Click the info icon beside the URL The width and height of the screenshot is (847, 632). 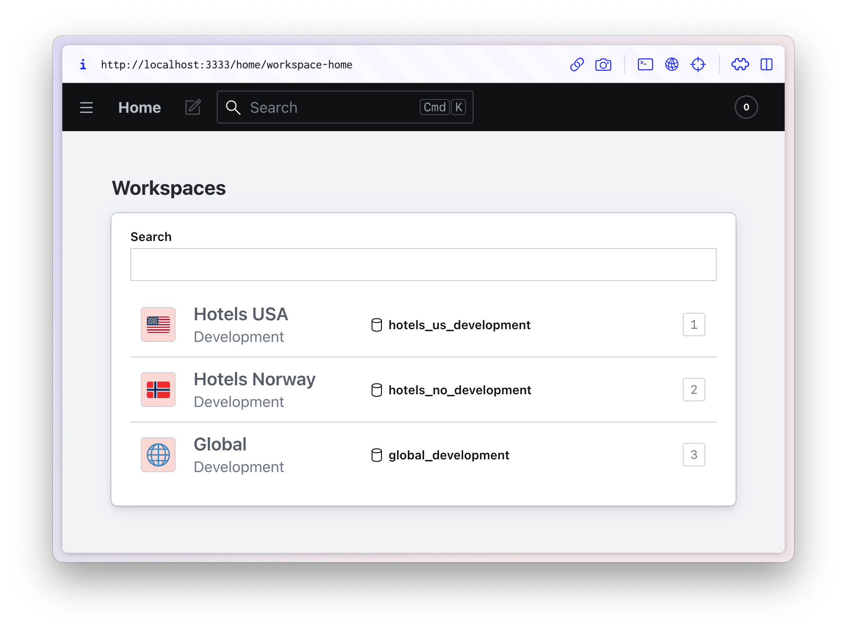[83, 65]
